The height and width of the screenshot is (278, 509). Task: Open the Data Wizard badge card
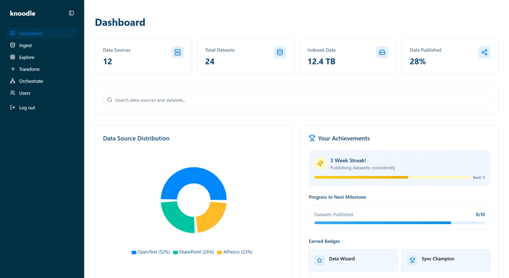(353, 260)
